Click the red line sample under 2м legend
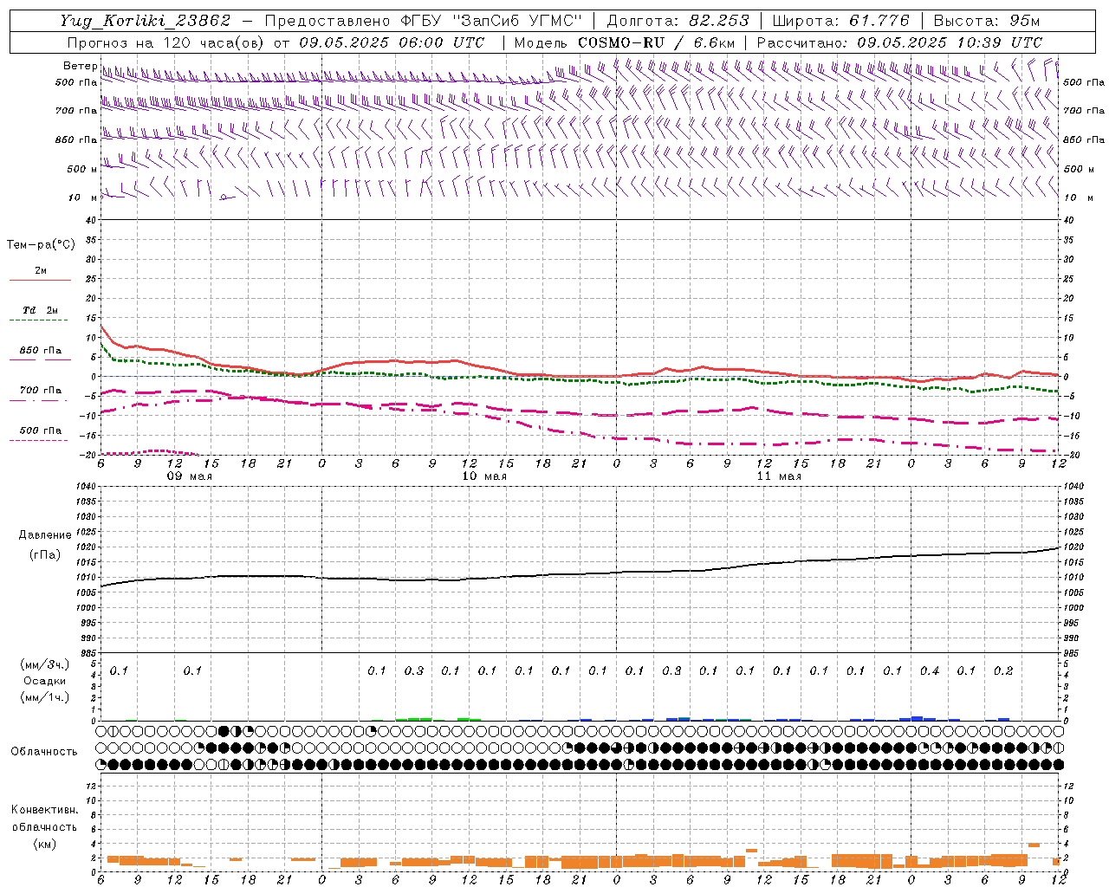Screen dimensions: 1109x887 (x=40, y=280)
